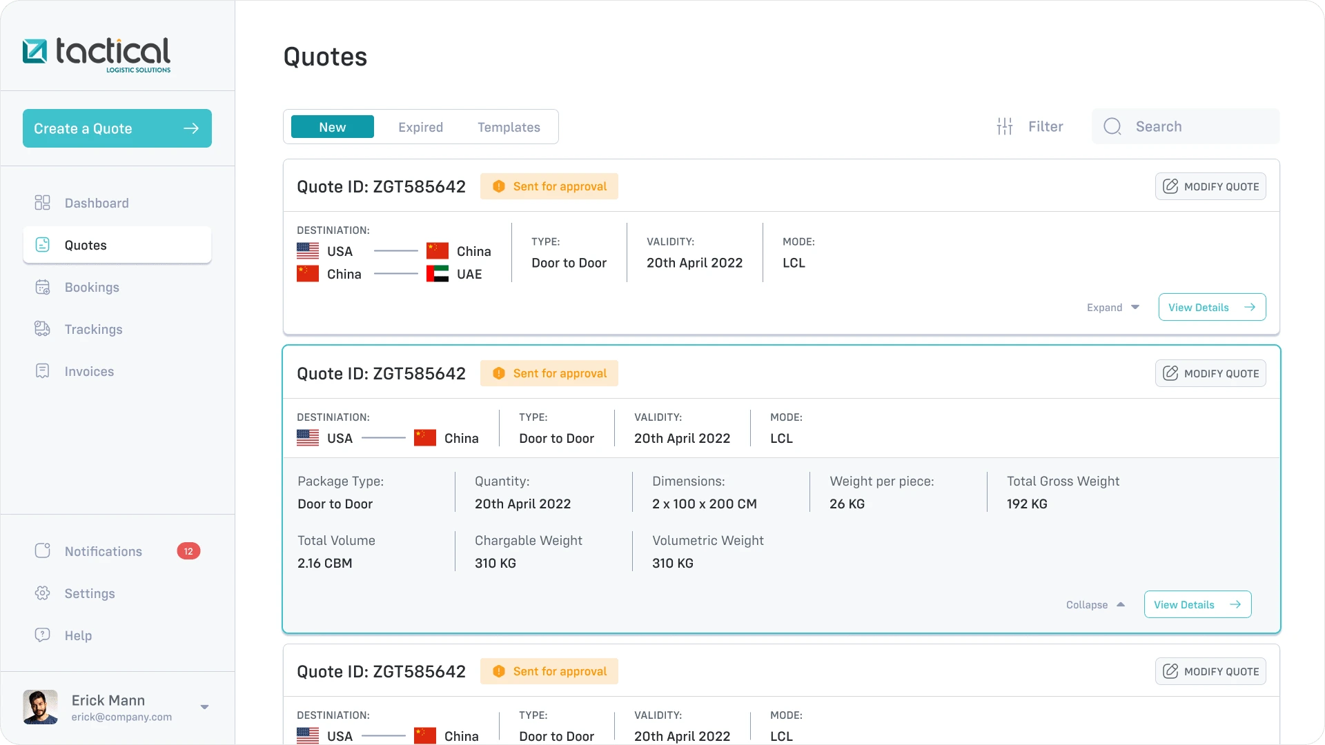Image resolution: width=1325 pixels, height=745 pixels.
Task: Click the Filter sliders icon
Action: [x=1005, y=126]
